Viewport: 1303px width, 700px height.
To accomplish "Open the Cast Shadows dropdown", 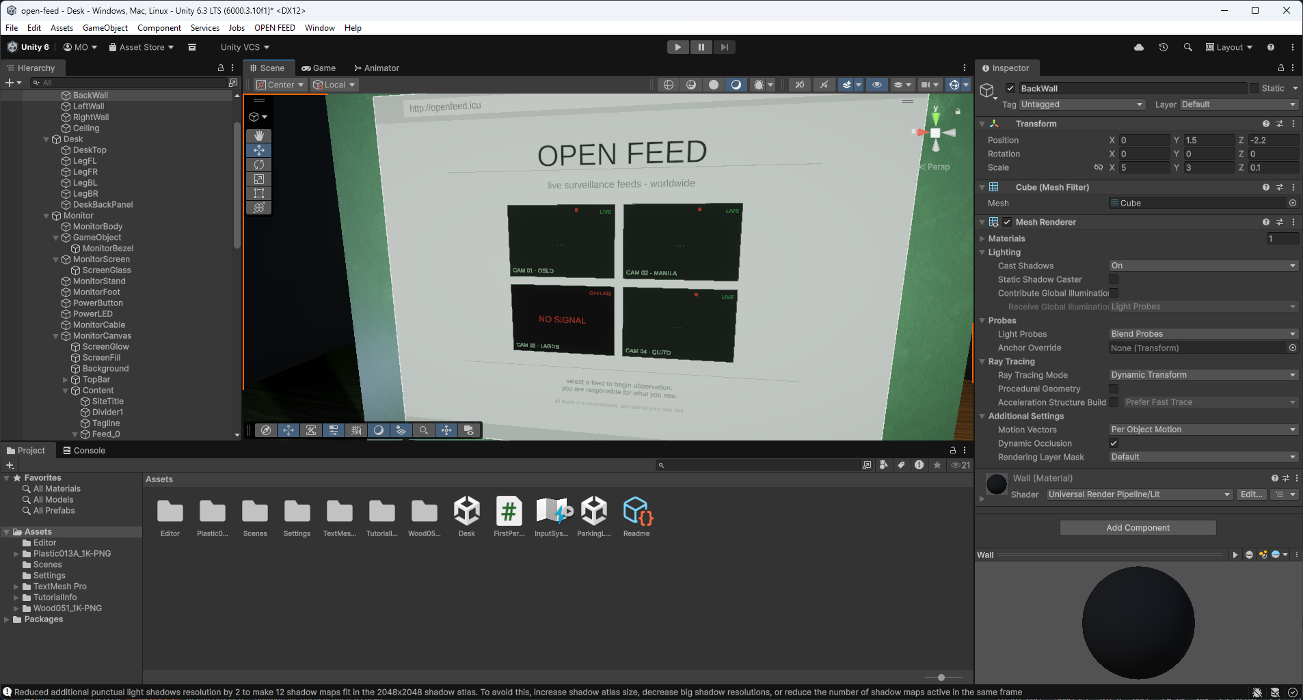I will tap(1203, 266).
